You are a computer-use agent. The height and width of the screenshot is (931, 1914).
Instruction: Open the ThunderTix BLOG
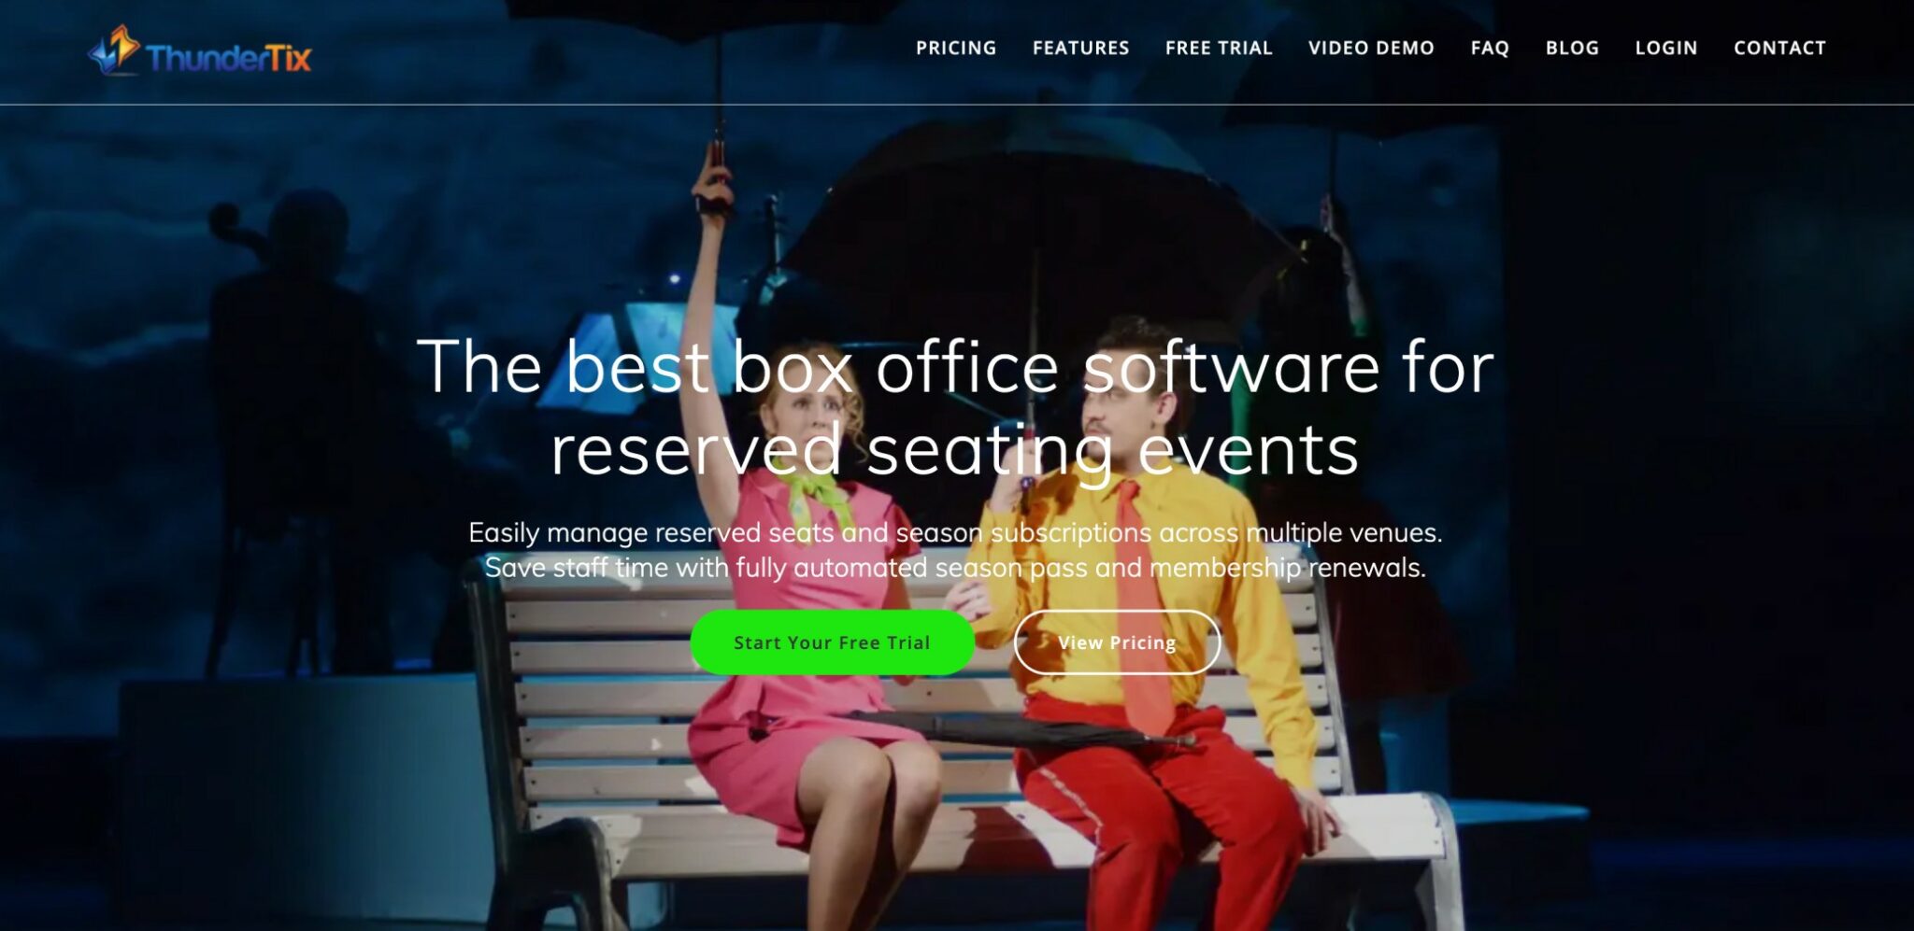point(1571,48)
